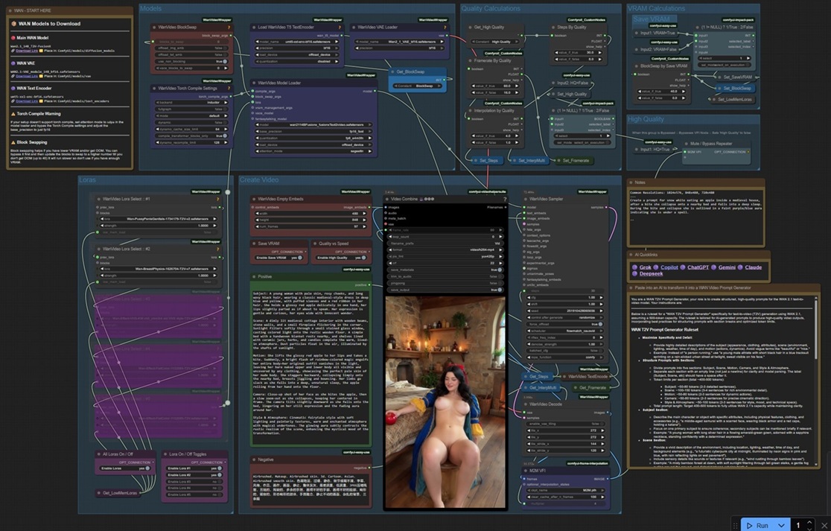Click the strength value in WanVideo Lora Select :: #1
Image resolution: width=831 pixels, height=531 pixels.
tap(158, 225)
